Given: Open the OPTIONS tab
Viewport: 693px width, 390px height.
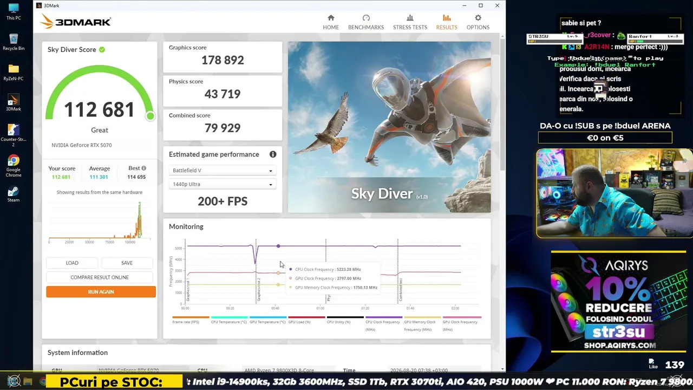Looking at the screenshot, I should click(x=478, y=22).
